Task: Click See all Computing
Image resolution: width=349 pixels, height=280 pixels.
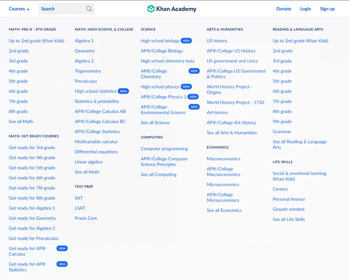Action: tap(159, 175)
